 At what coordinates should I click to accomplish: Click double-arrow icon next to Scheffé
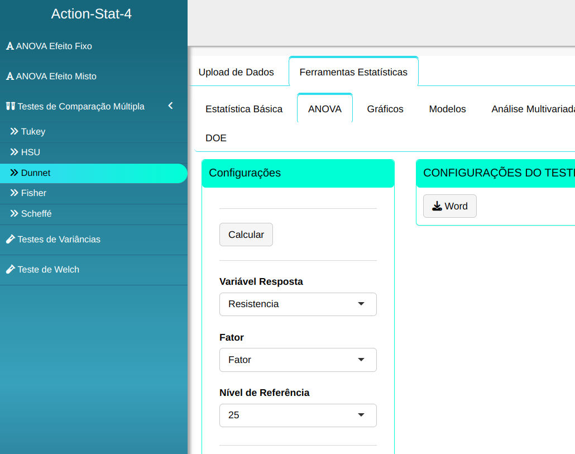[x=14, y=214]
